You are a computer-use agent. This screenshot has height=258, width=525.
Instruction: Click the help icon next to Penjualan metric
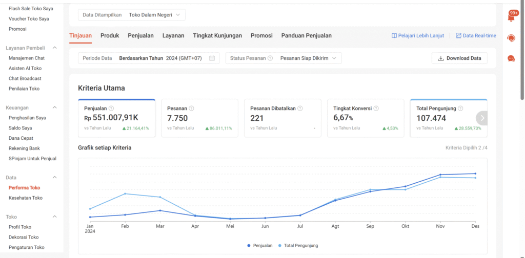click(x=111, y=109)
